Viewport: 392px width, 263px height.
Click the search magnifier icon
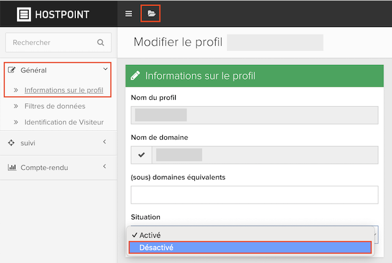(x=100, y=42)
